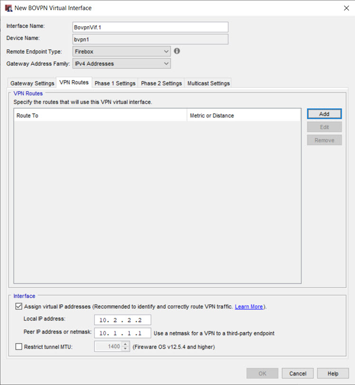Screen dimensions: 355x385
Task: Click the OK button
Action: click(x=262, y=374)
